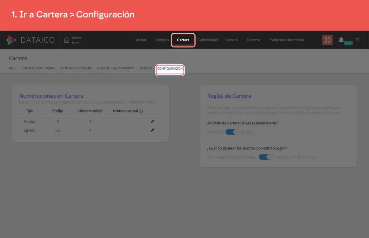Edit the Recibo numbering with the pencil
The image size is (369, 238).
(x=152, y=121)
